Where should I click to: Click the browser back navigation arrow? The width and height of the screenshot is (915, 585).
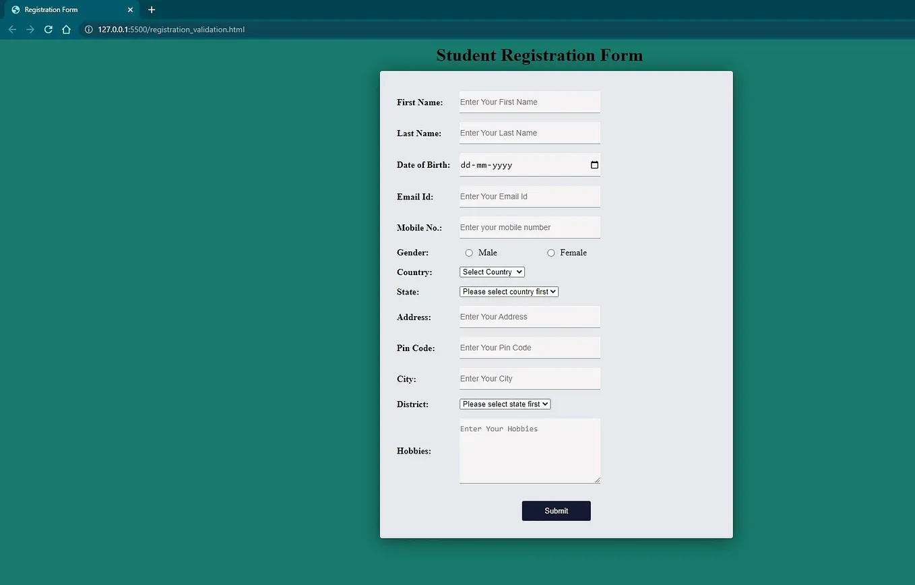(x=12, y=29)
